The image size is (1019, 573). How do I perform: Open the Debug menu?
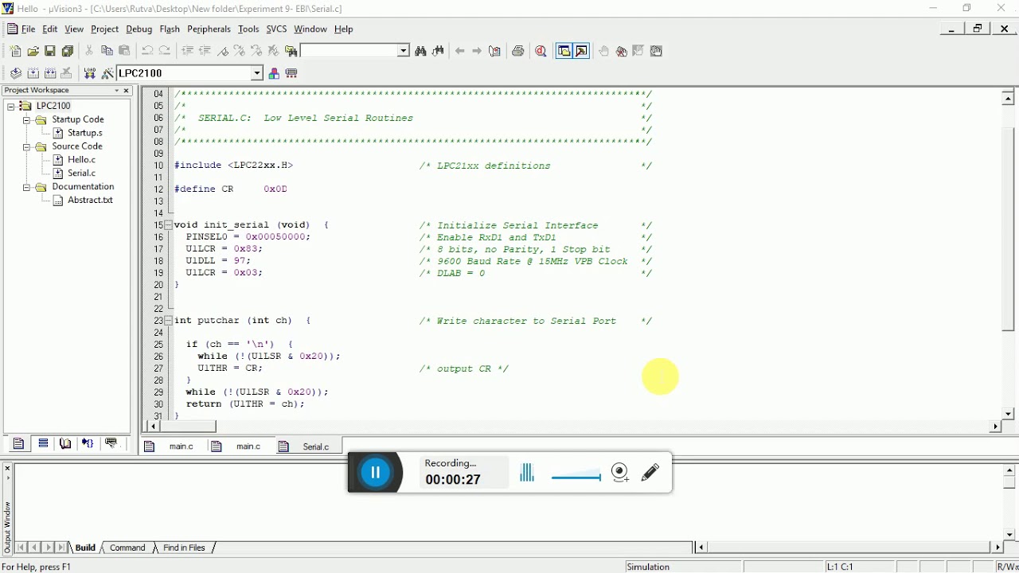click(x=139, y=29)
